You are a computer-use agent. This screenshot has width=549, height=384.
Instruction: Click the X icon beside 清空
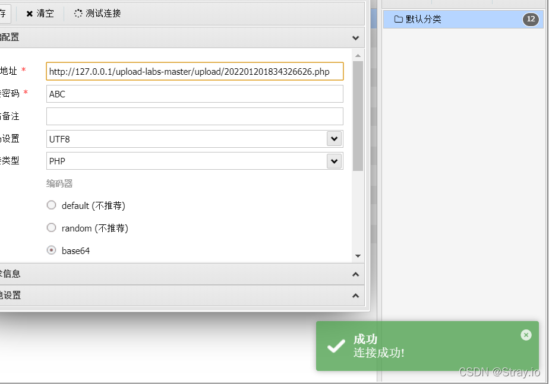30,14
